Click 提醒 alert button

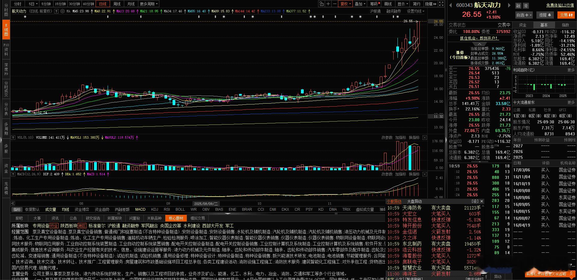(x=545, y=15)
